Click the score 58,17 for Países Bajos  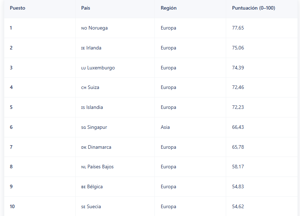point(238,167)
